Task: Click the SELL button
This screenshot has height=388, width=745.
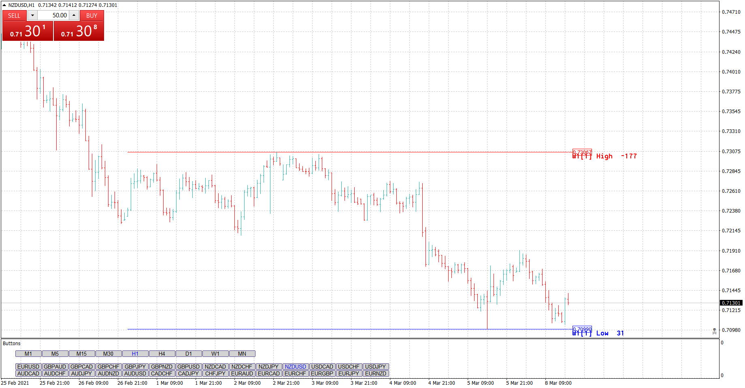Action: [x=14, y=15]
